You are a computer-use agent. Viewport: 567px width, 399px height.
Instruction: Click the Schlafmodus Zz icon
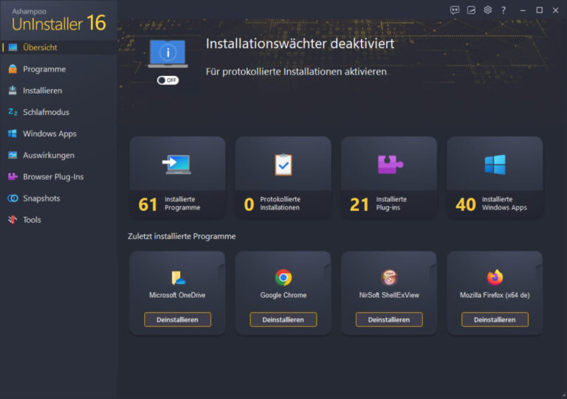13,112
